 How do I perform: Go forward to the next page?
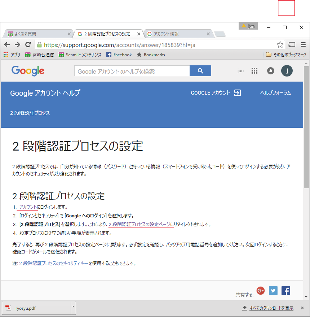[x=18, y=45]
